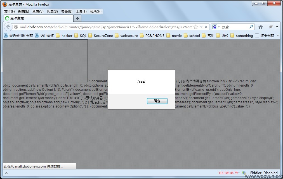The width and height of the screenshot is (283, 179).
Task: Click the Fiddler: Disabled status text
Action: click(264, 173)
